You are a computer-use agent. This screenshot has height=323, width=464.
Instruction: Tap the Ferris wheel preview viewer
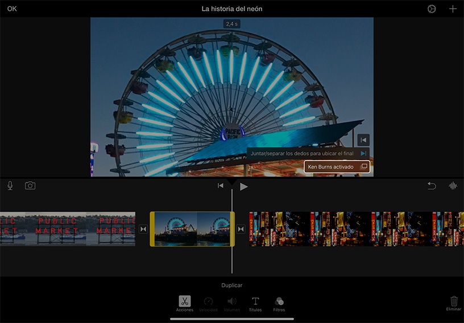[231, 97]
